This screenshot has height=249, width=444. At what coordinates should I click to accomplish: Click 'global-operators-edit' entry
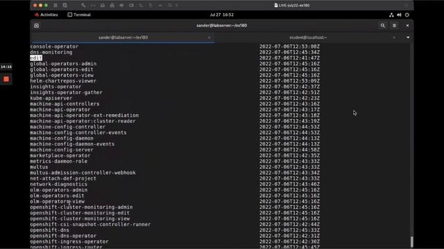(62, 69)
